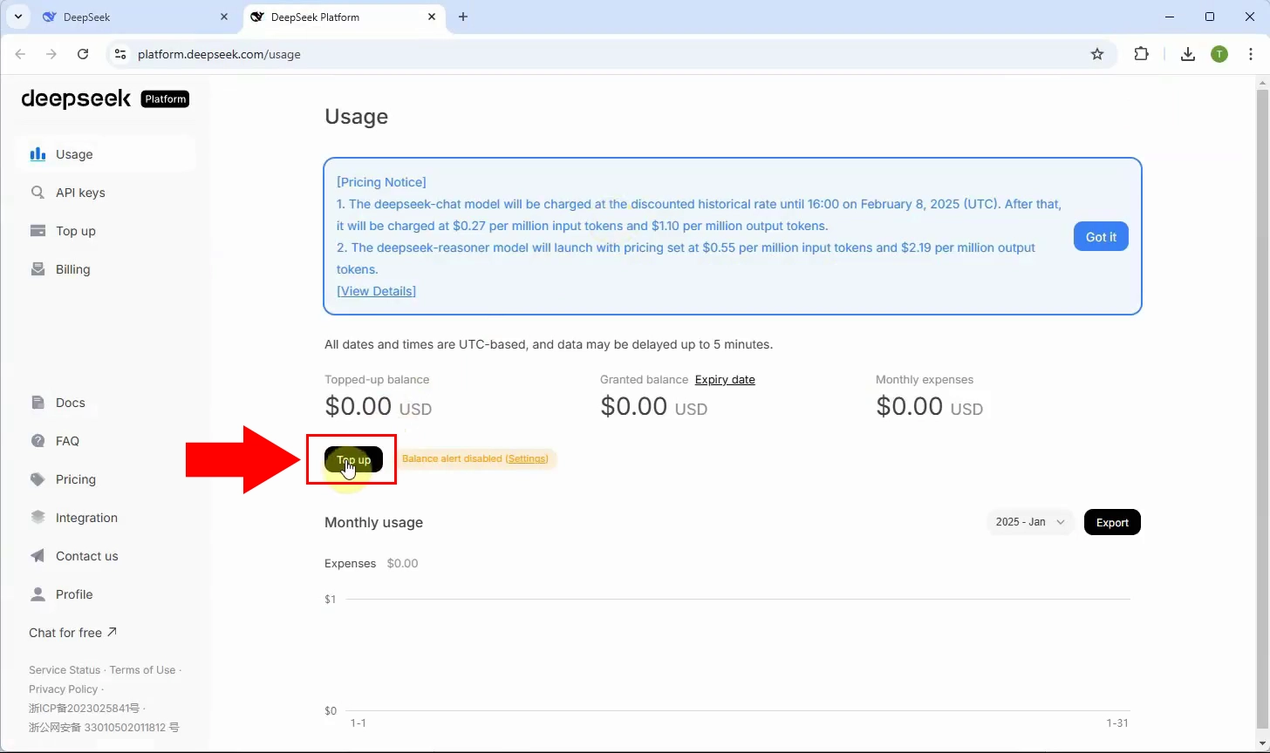This screenshot has height=753, width=1270.
Task: Open Pricing from the sidebar
Action: 106,479
